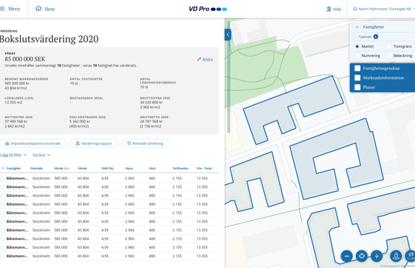Screen dimensions: 415x268
Task: Toggle the Fastigheter layer checkbox
Action: coord(357,27)
